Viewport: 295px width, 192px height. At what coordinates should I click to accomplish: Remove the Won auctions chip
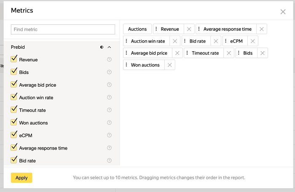tap(169, 65)
